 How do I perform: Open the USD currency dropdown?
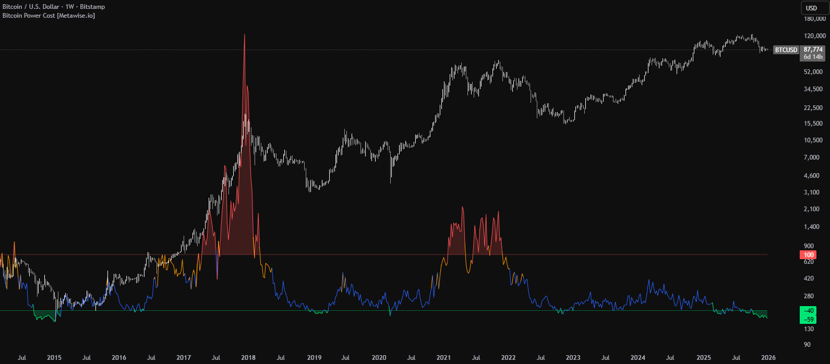click(812, 8)
